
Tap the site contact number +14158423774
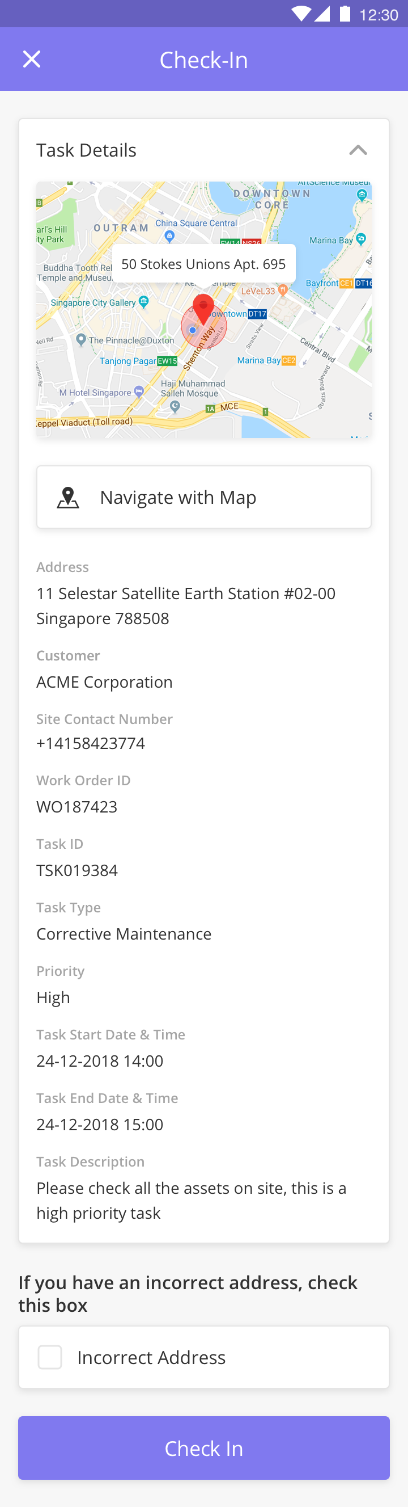click(x=91, y=743)
